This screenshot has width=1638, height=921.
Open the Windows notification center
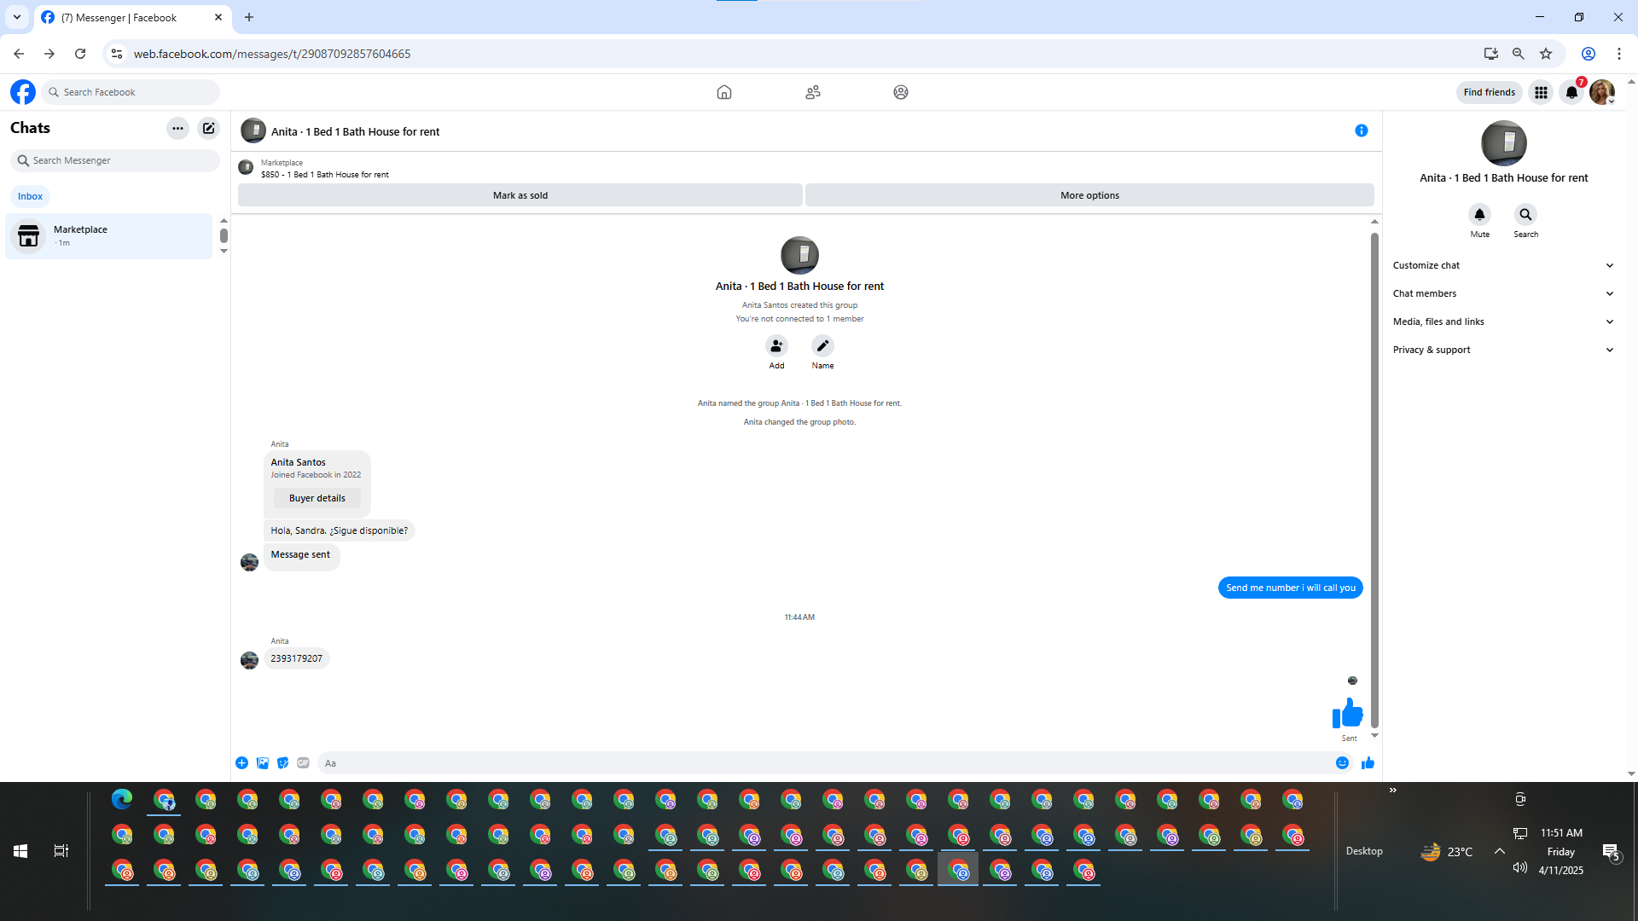tap(1611, 851)
